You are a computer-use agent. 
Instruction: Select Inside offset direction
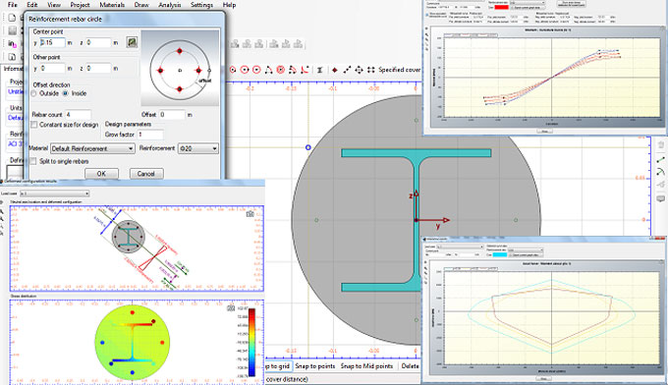(66, 93)
